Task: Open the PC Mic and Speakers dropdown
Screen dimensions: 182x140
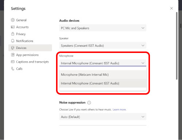Action: coord(103,28)
